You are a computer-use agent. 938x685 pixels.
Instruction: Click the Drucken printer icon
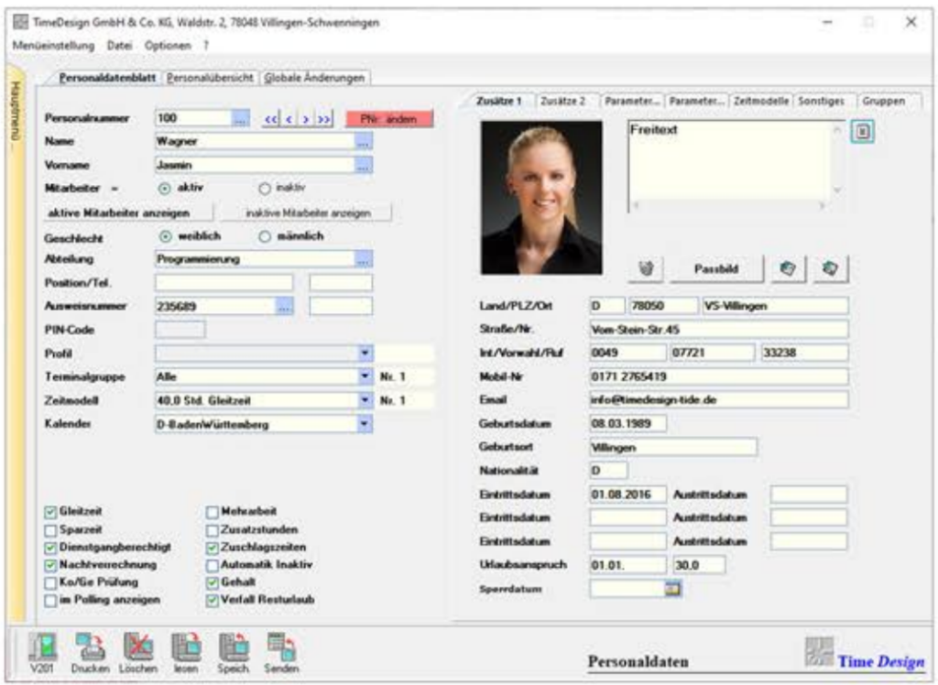pos(91,647)
